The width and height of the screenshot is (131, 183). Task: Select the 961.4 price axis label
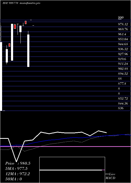(122, 34)
